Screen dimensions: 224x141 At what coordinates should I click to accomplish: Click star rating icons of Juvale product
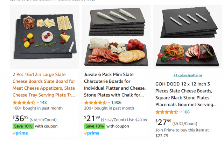(95, 102)
